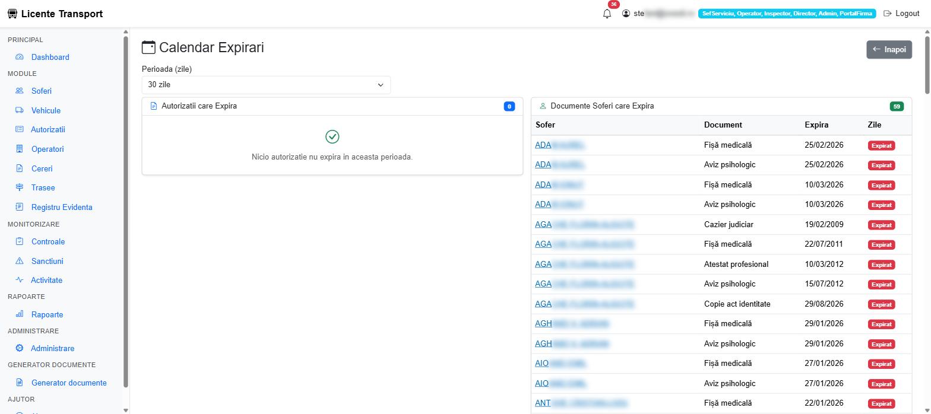
Task: Open driver link in 22/01/2026 row
Action: (x=581, y=403)
